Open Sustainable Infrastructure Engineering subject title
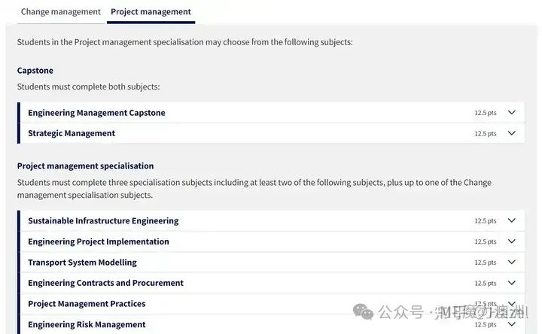Screen dimensions: 542x334 click(103, 220)
